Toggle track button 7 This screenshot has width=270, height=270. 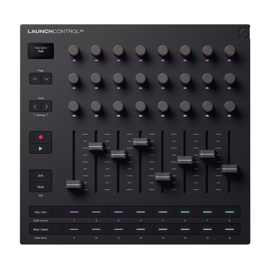[x=207, y=212]
